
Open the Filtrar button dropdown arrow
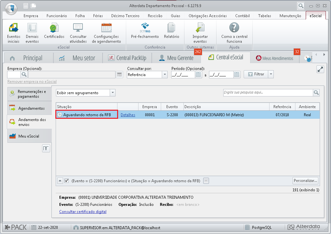point(270,74)
